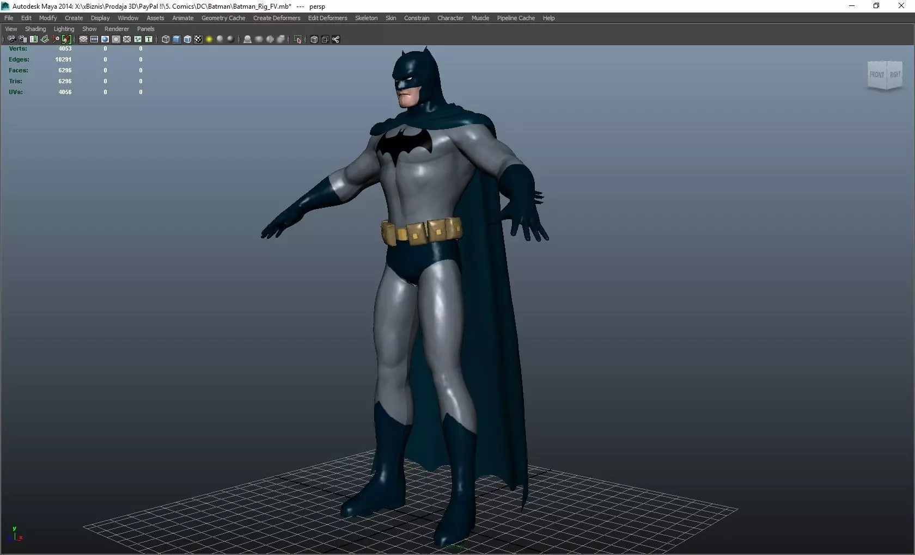Enable Wireframe on Shaded icon

[x=187, y=39]
